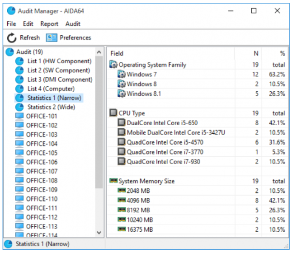The height and width of the screenshot is (256, 293).
Task: Minimize the Audit Manager window
Action: (x=231, y=11)
